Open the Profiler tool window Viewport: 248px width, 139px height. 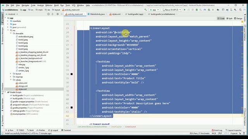(x=41, y=130)
